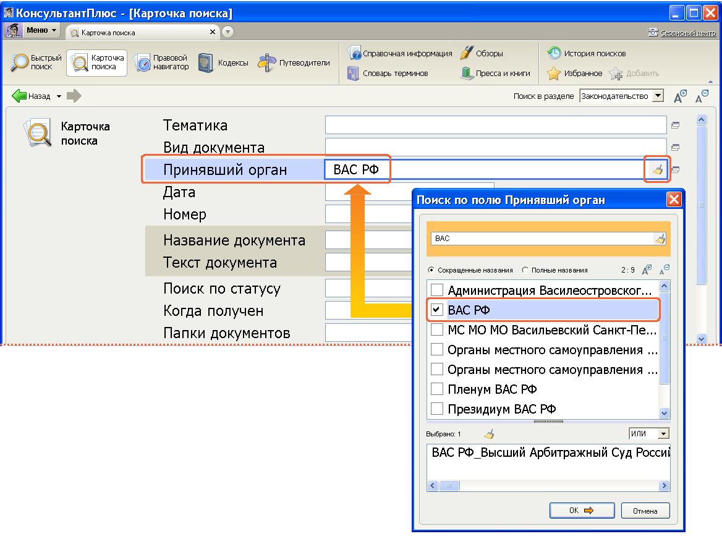Image resolution: width=722 pixels, height=539 pixels.
Task: Expand the Назад history dropdown arrow
Action: [x=59, y=96]
